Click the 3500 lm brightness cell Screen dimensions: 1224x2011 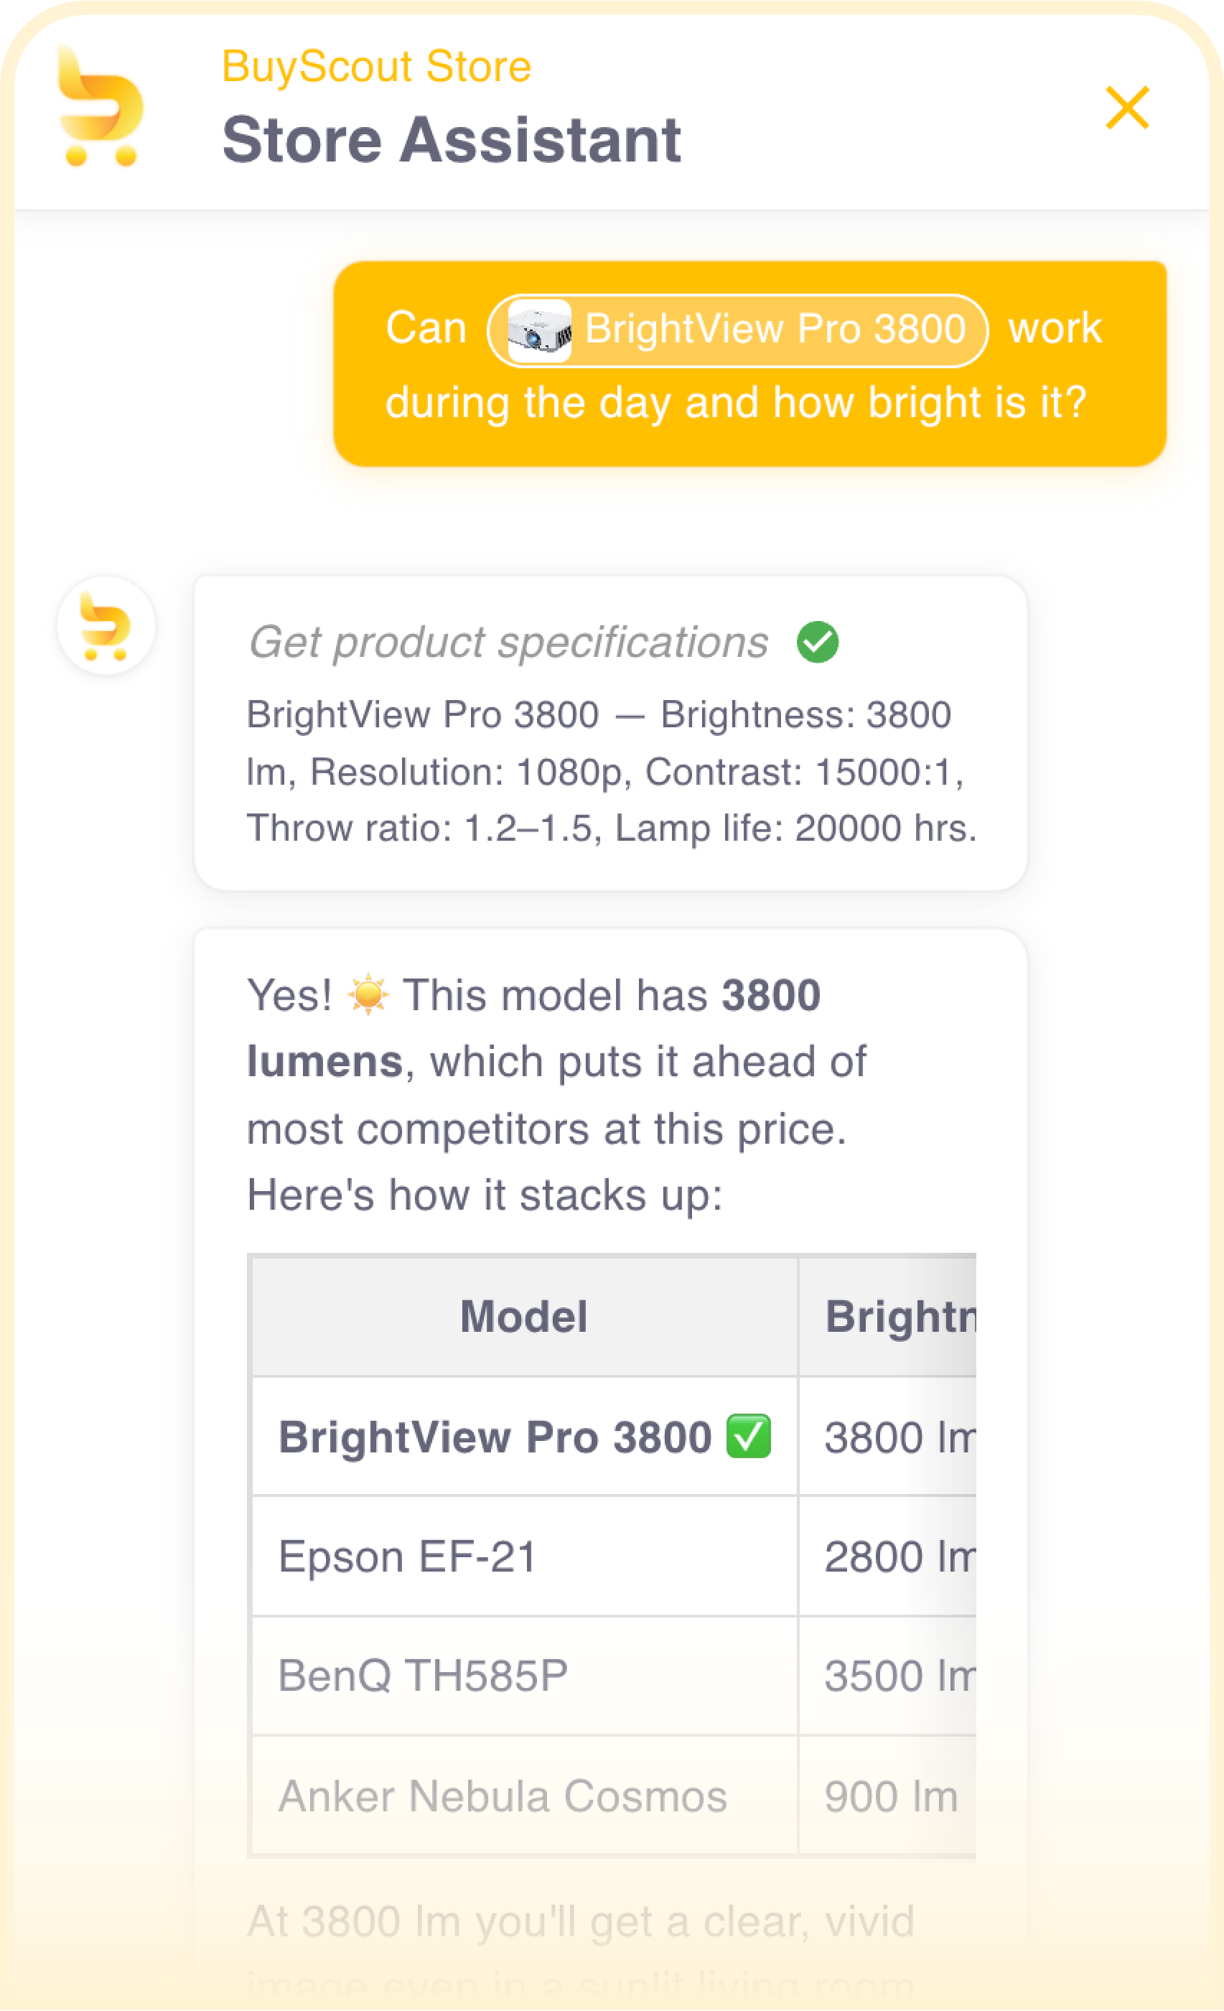pos(887,1675)
